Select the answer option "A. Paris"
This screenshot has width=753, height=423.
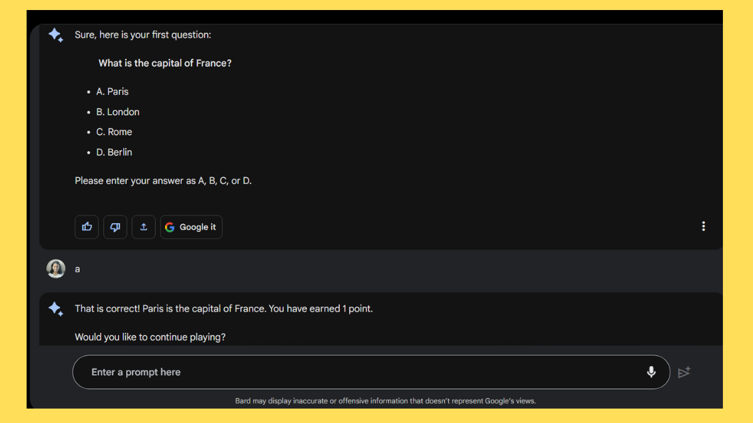112,91
